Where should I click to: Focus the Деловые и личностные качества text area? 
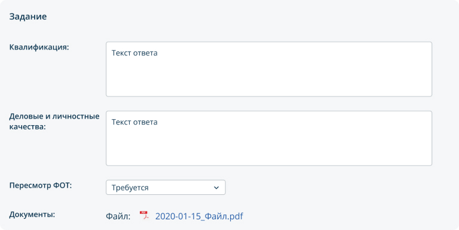[269, 138]
